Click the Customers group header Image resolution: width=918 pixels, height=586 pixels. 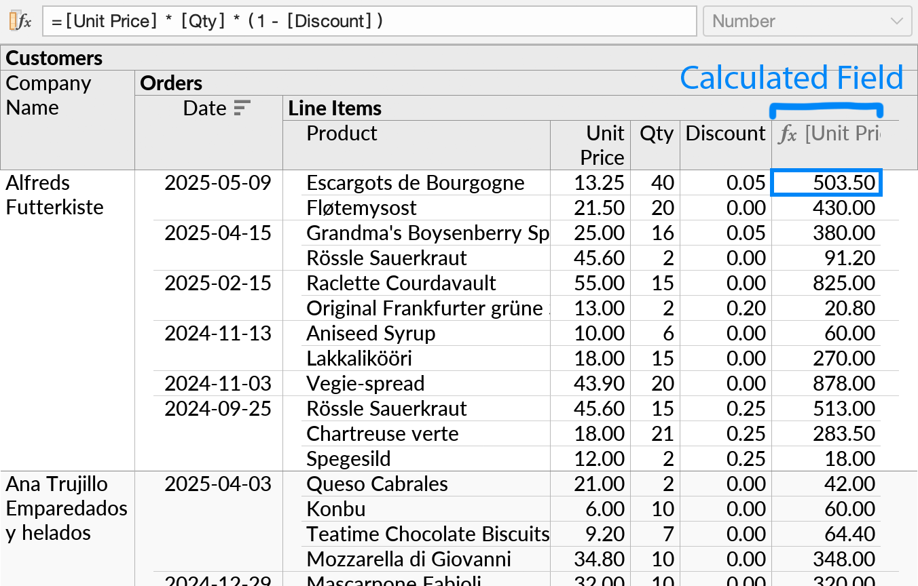click(54, 58)
